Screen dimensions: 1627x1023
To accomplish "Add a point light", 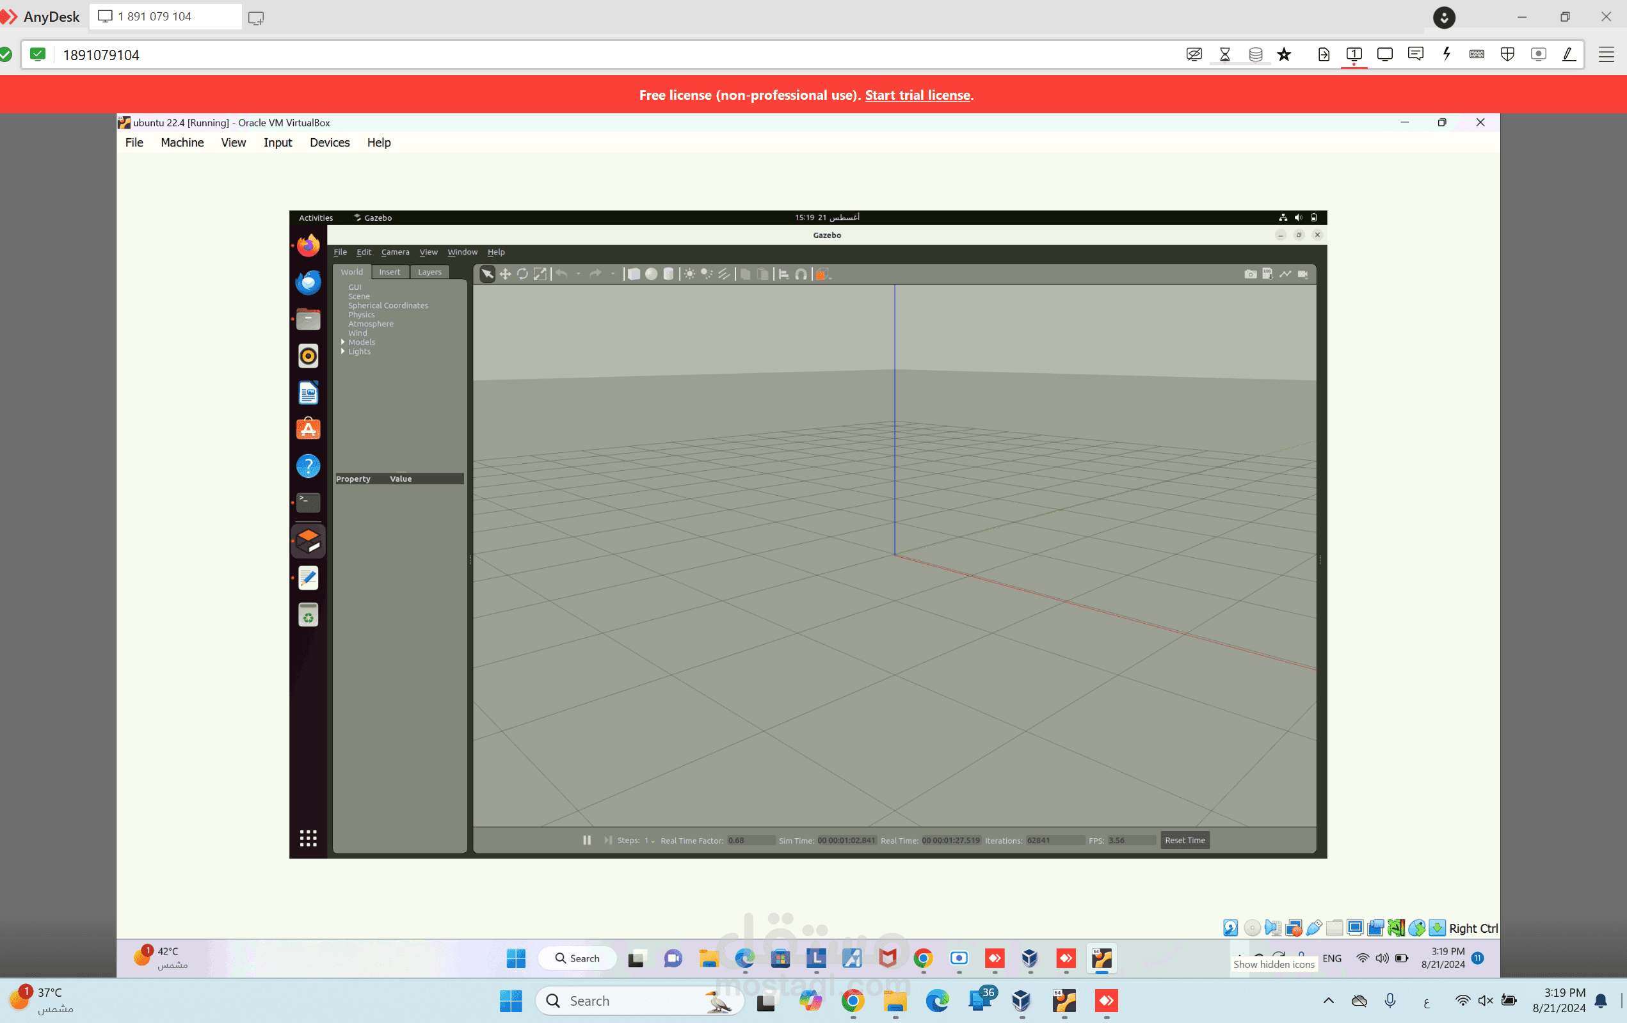I will point(689,274).
